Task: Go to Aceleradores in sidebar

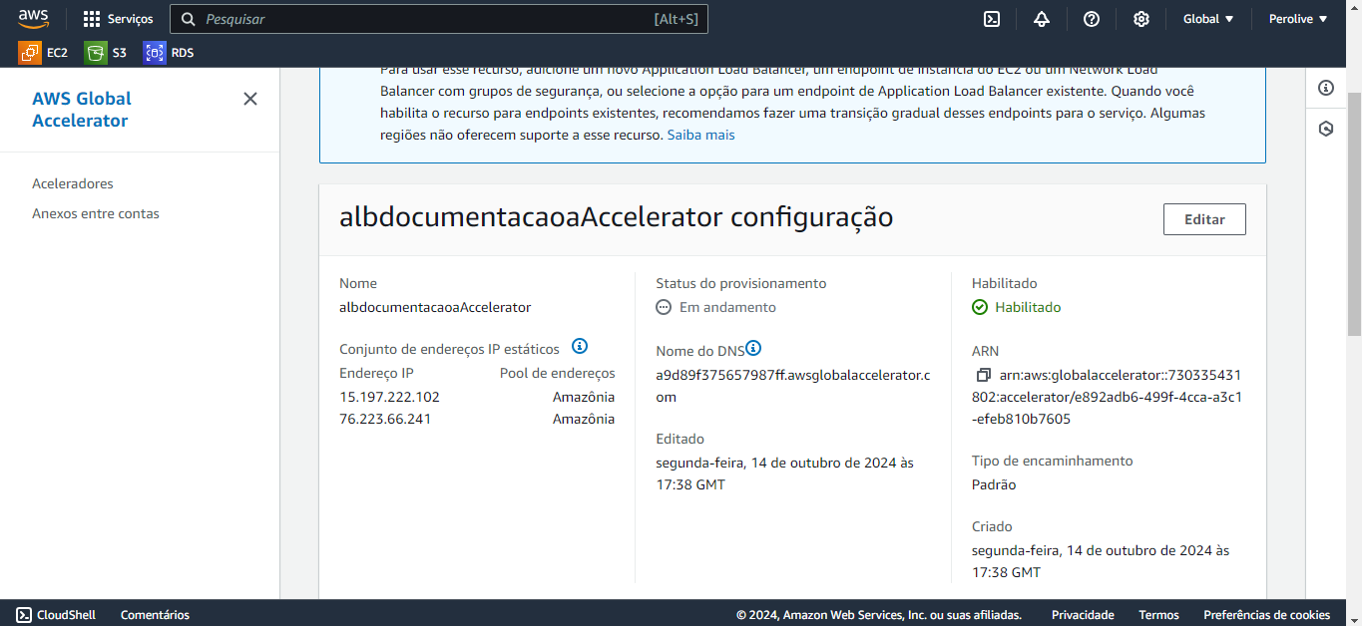Action: click(x=73, y=183)
